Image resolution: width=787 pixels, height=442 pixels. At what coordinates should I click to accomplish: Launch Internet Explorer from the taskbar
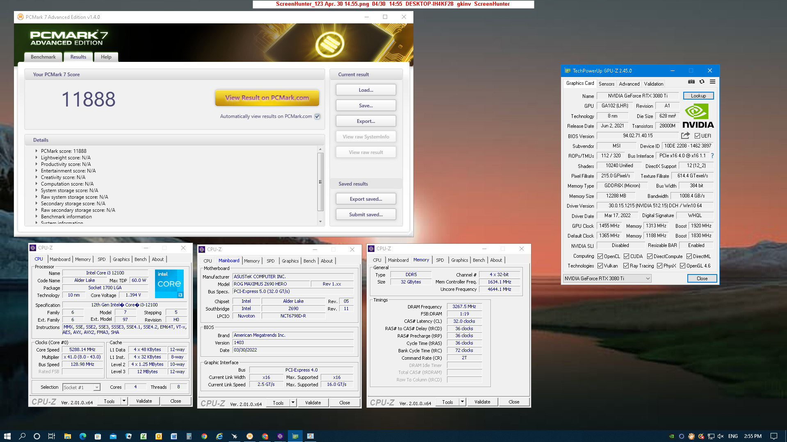(x=219, y=436)
